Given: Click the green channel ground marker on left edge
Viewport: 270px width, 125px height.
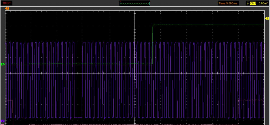Looking at the screenshot, I should pyautogui.click(x=3, y=64).
